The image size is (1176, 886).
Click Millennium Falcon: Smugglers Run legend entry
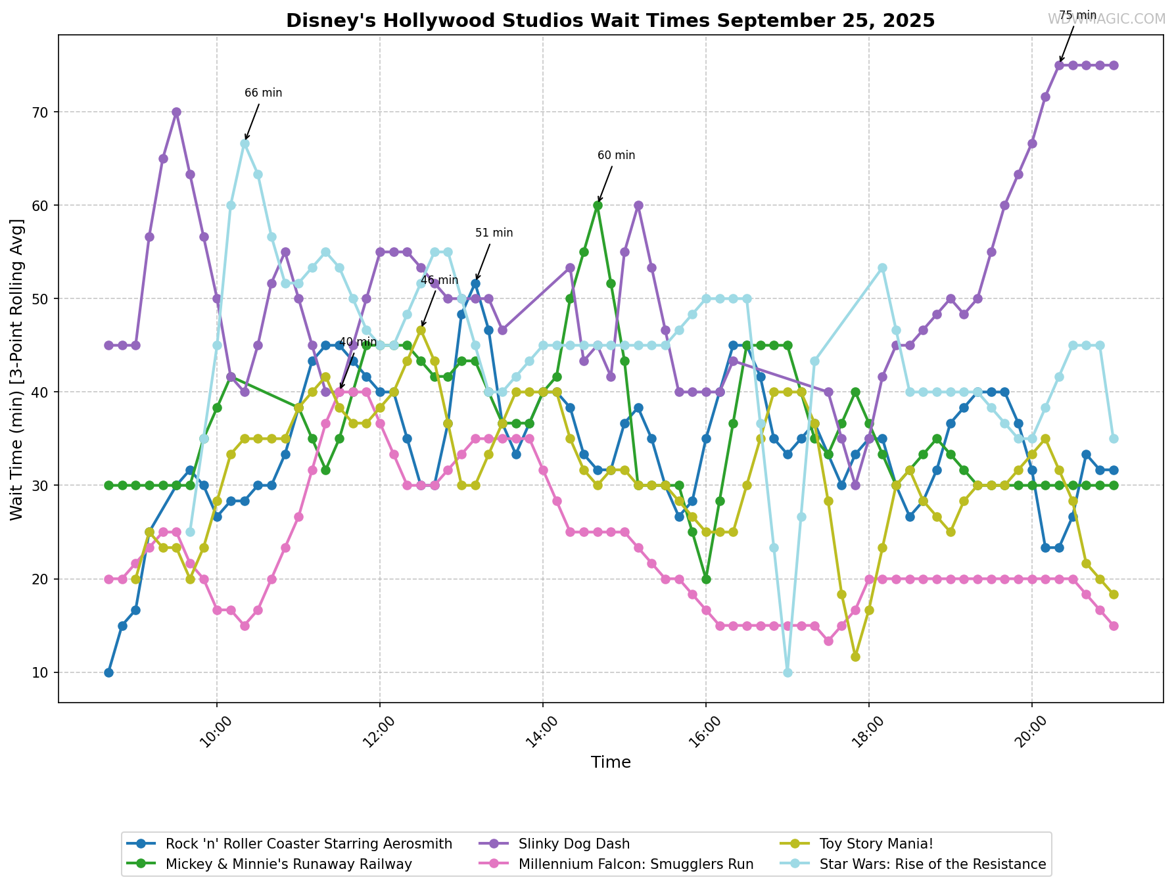pos(617,864)
